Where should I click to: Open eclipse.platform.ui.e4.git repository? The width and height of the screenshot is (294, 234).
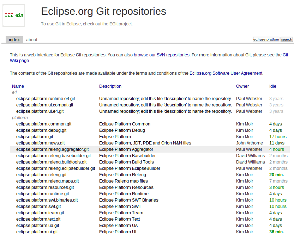tap(40, 111)
